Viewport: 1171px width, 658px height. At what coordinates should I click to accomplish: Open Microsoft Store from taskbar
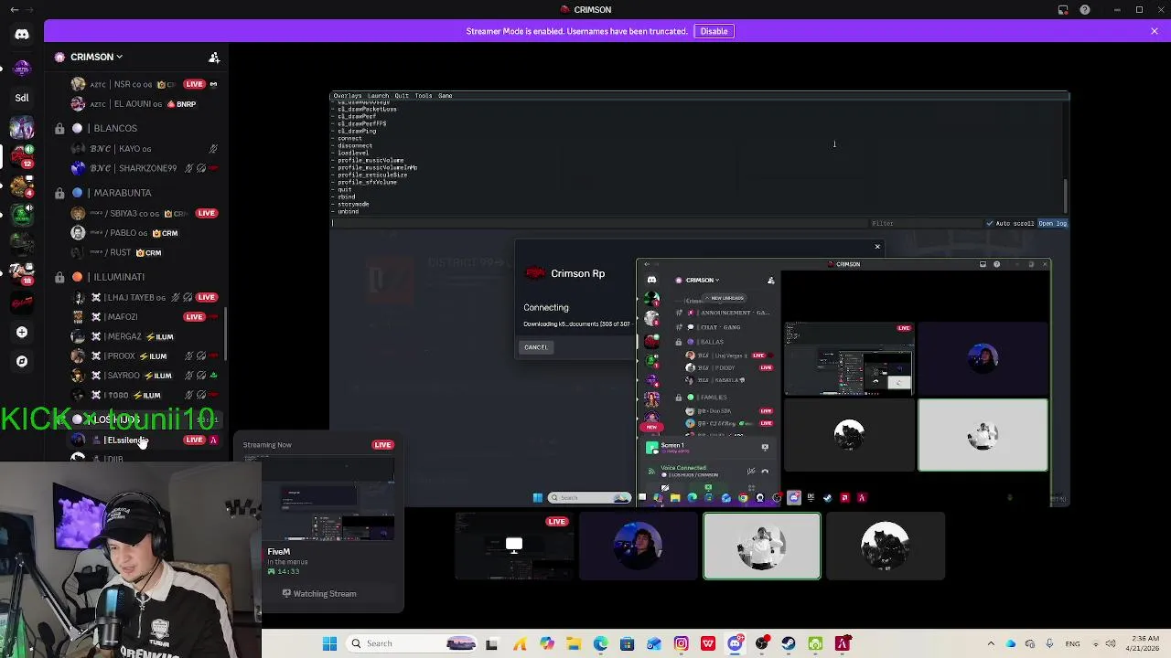627,643
